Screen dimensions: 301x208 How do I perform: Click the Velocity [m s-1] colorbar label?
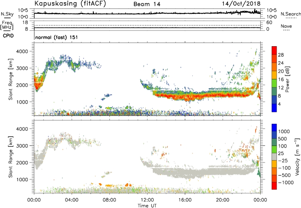click(297, 157)
